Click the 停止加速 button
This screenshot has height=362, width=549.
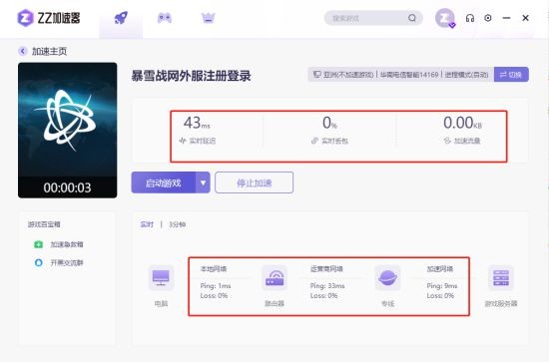tap(255, 182)
